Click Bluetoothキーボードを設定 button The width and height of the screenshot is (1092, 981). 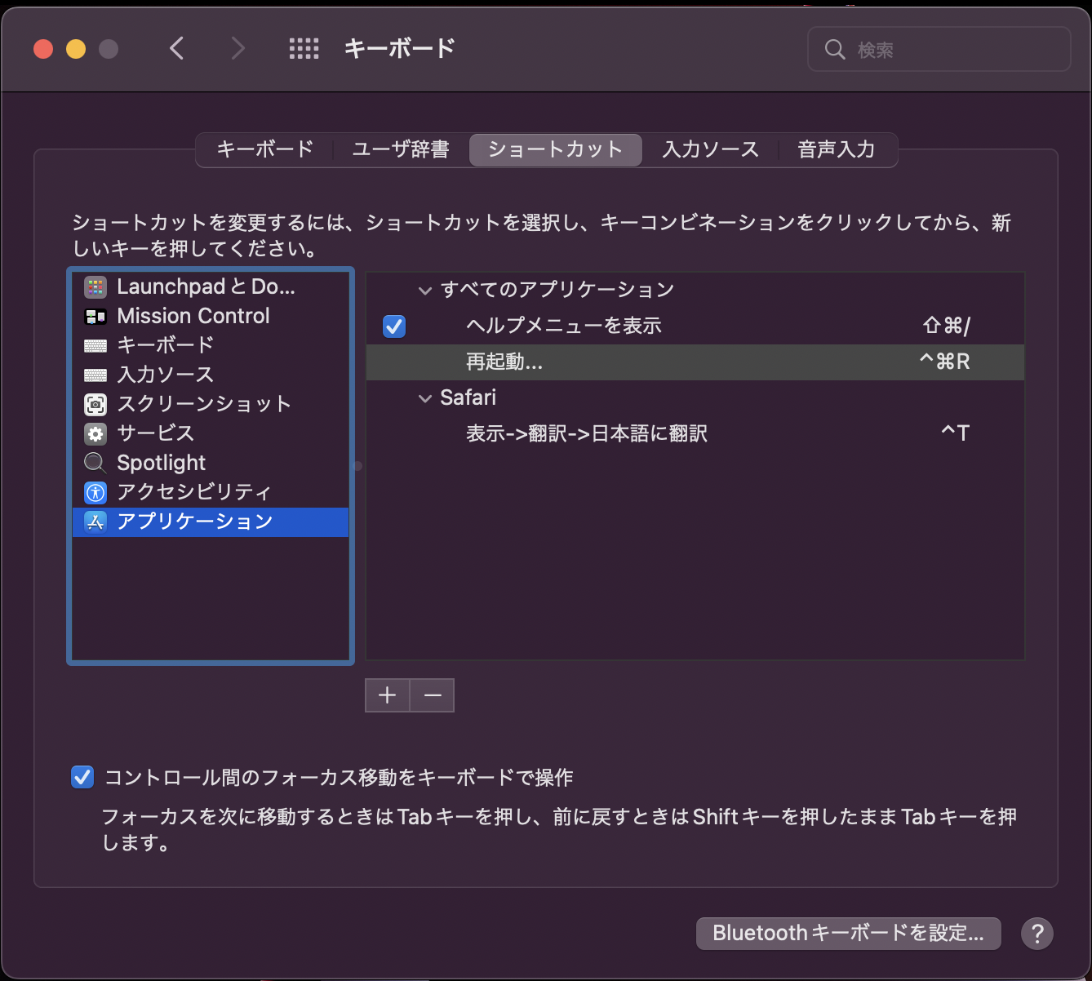[x=849, y=933]
